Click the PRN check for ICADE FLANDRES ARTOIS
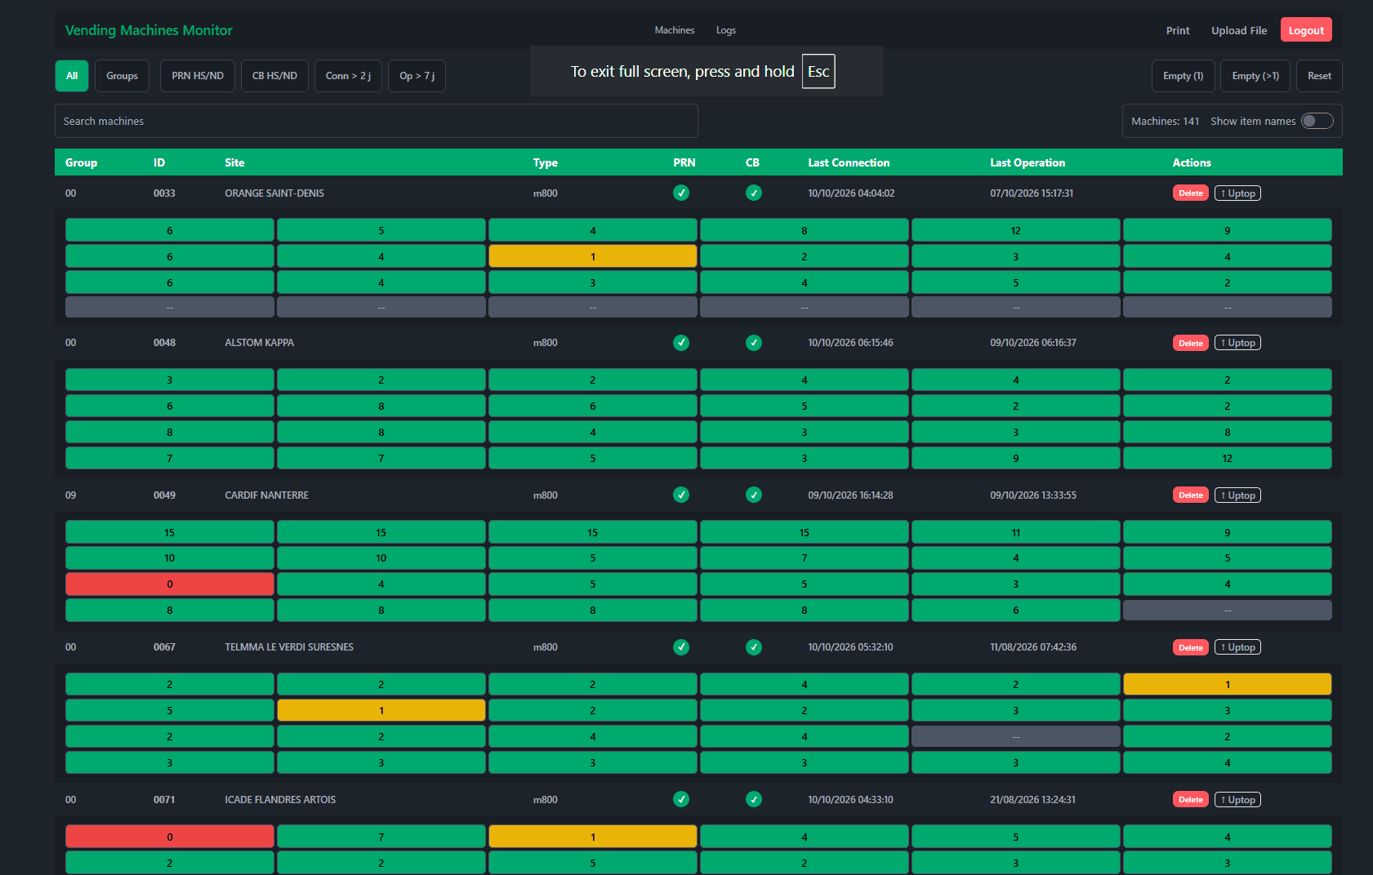Viewport: 1373px width, 875px height. coord(680,799)
